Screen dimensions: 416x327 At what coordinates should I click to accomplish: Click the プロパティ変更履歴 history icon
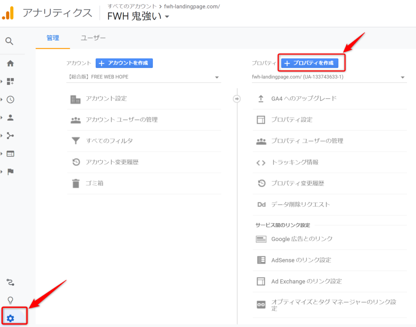(x=262, y=183)
